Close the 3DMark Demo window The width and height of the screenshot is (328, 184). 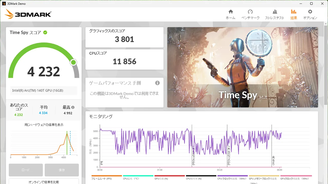coord(322,4)
